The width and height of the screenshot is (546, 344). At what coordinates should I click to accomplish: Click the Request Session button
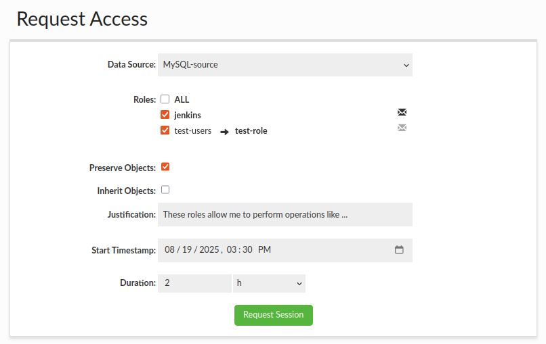(274, 315)
